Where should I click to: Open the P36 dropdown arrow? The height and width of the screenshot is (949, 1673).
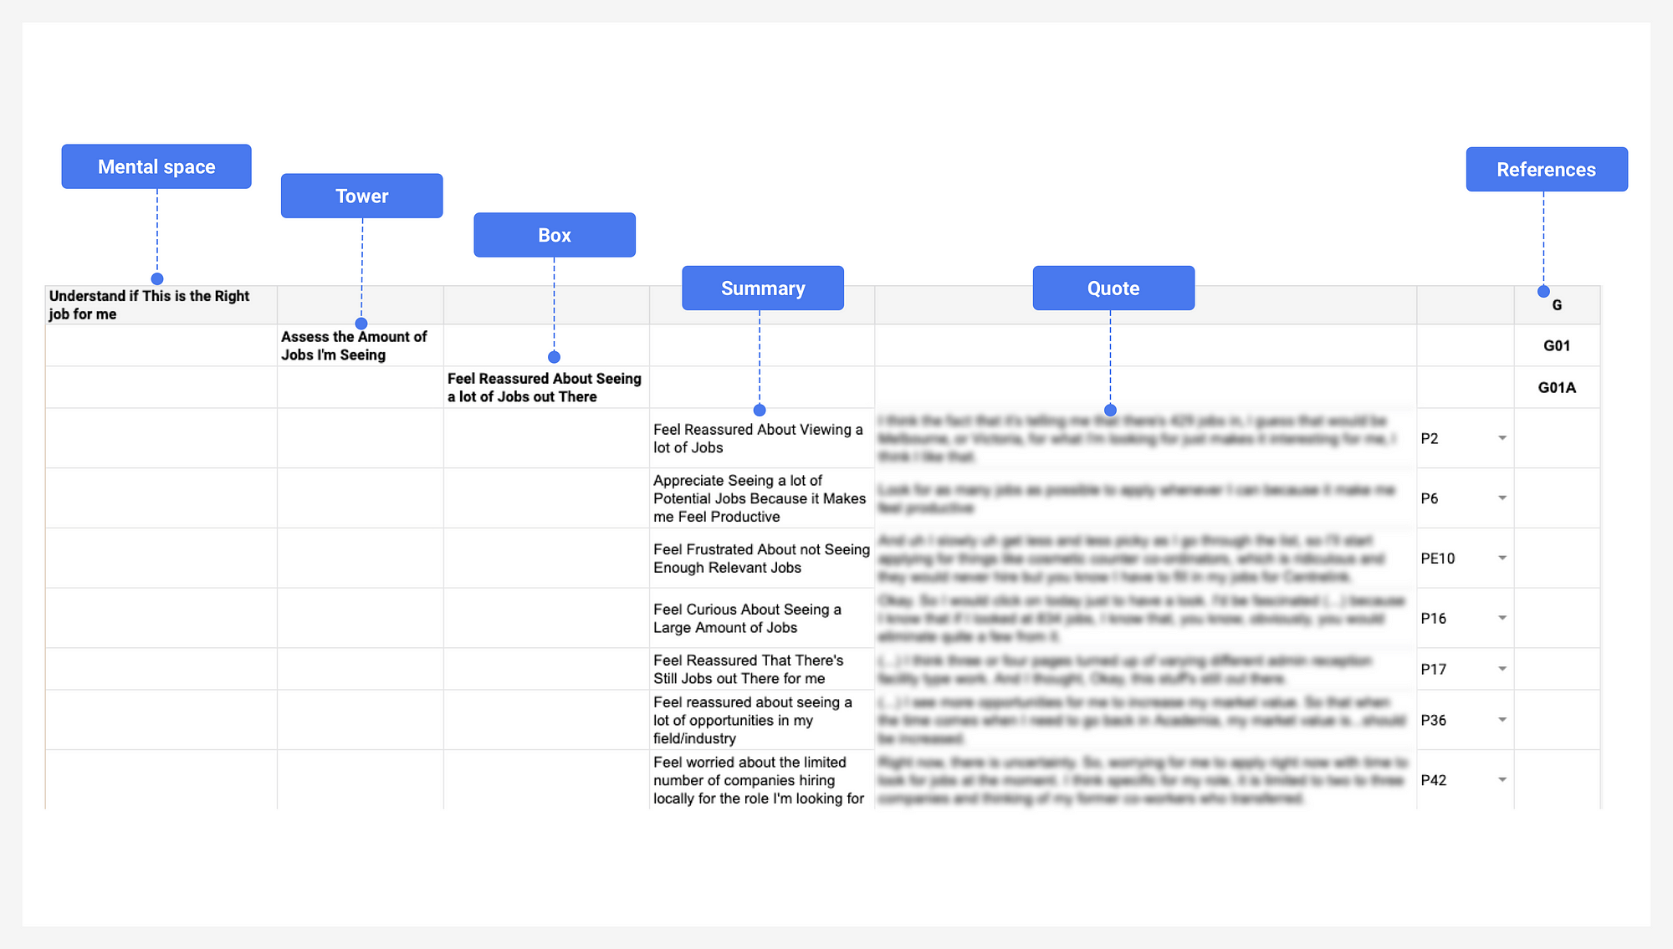pyautogui.click(x=1502, y=720)
